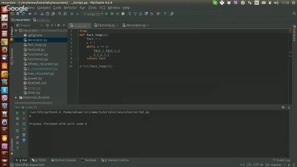297x167 pixels.
Task: Change LF line separator in status bar
Action: pyautogui.click(x=249, y=165)
